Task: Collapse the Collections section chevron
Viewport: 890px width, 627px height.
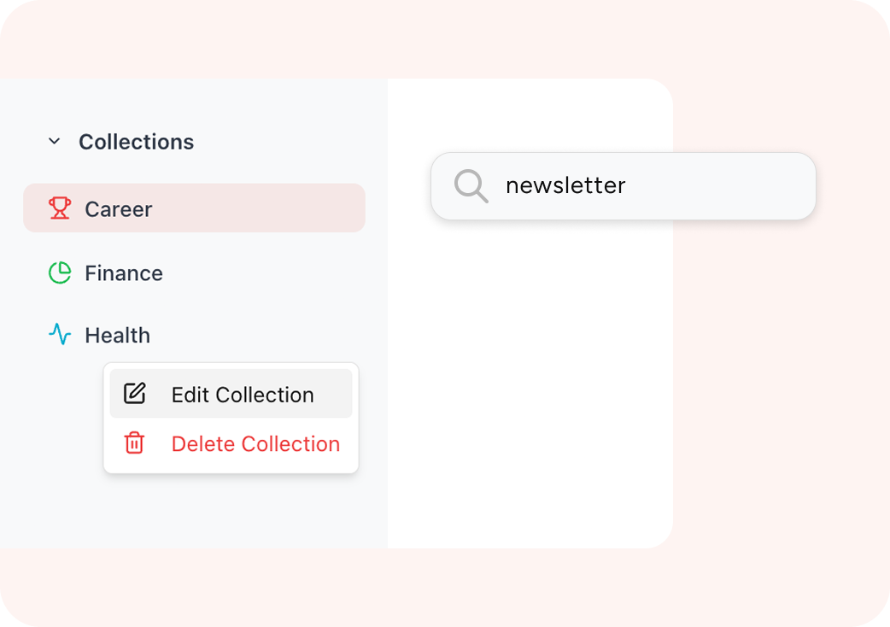Action: [54, 142]
